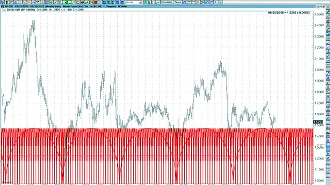Click the current price marker 1.5293 on price axis
Screen dimensions: 330x185
318,122
